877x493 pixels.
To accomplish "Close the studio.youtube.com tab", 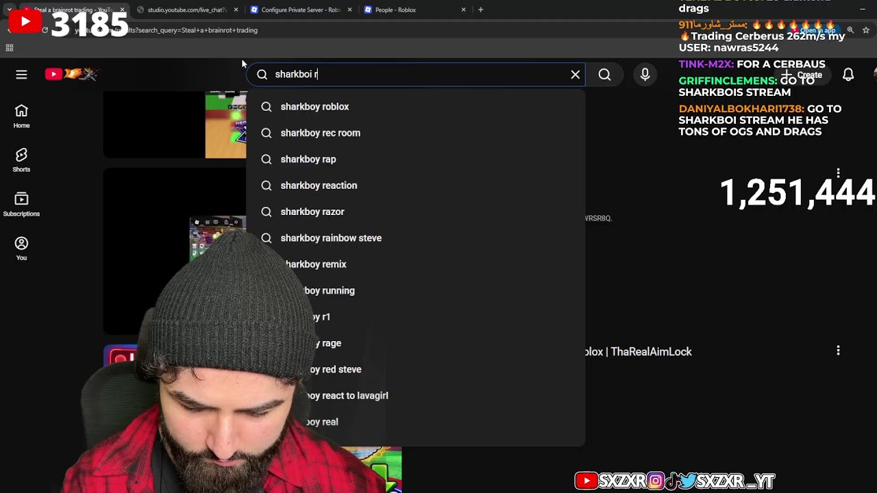I will coord(236,10).
